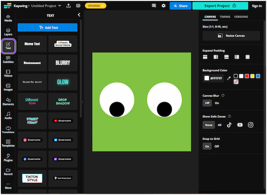This screenshot has height=195, width=267.
Task: Pick color with the eyedropper tool
Action: pos(229,78)
